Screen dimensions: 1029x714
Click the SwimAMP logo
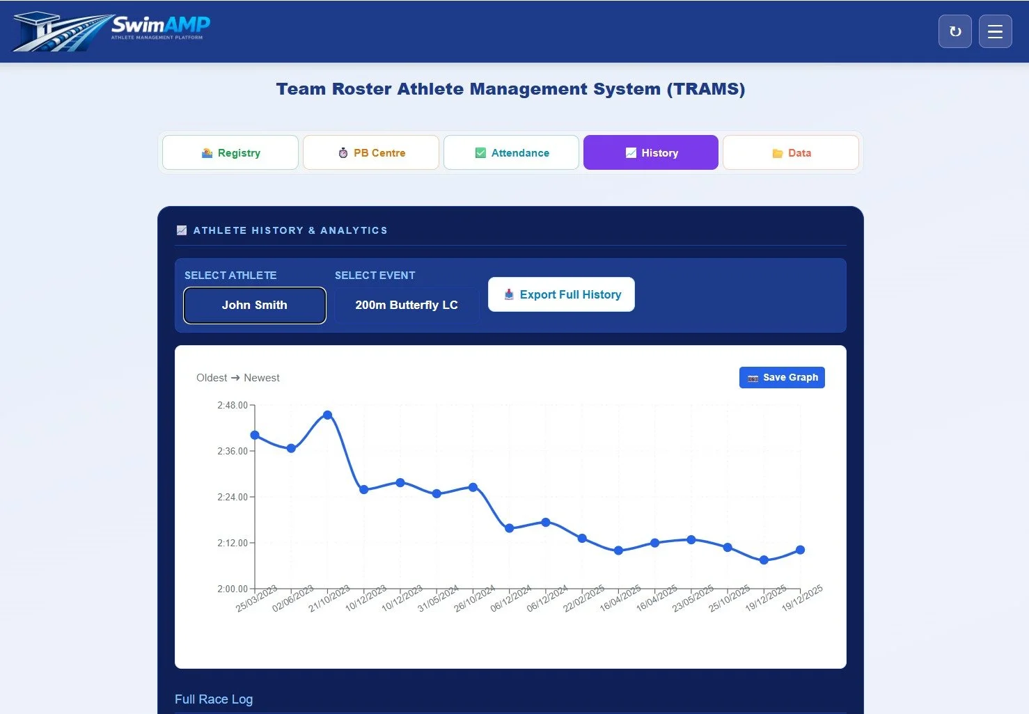[111, 31]
